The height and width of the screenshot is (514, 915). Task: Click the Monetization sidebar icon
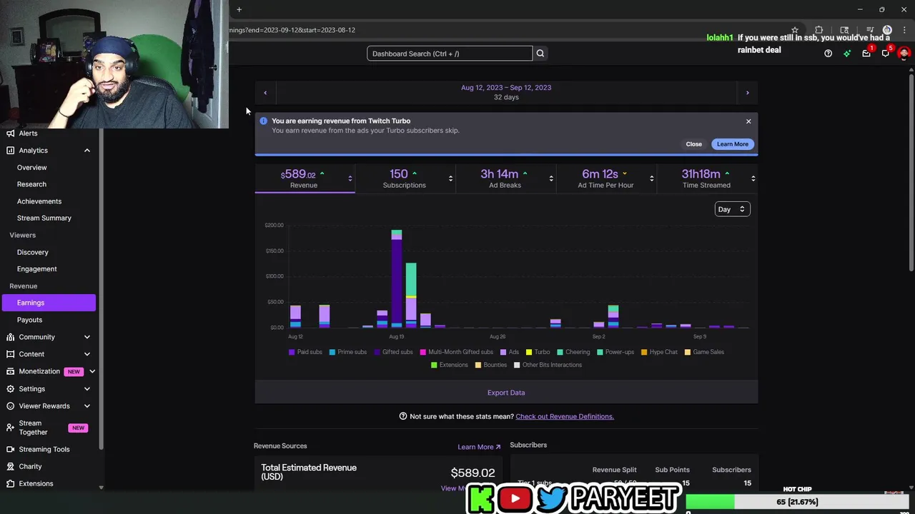10,371
